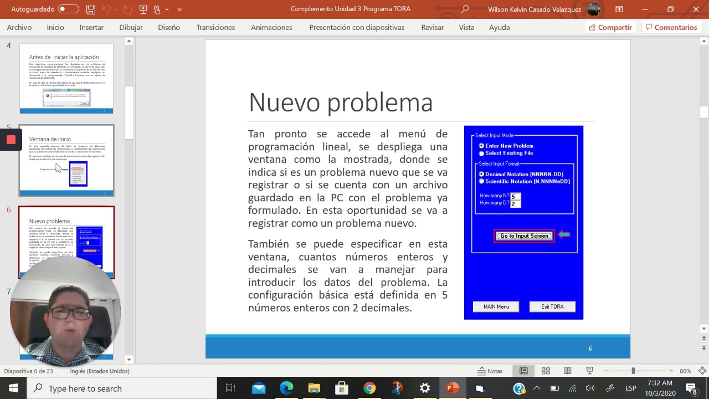The image size is (709, 399).
Task: Click thumbnail pane scroll down arrow
Action: [129, 359]
